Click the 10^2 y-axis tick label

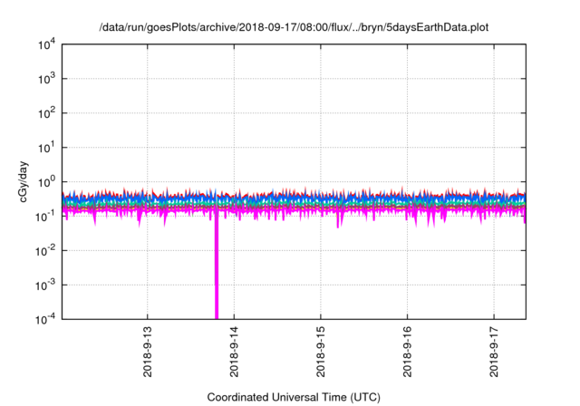(46, 113)
